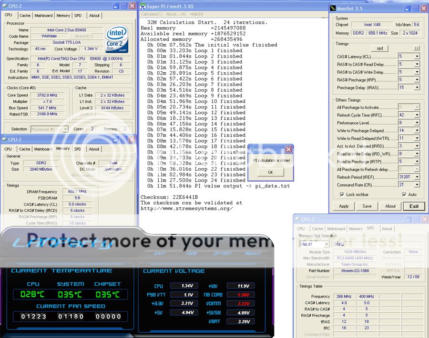Switch to SPD tab in CPU-Z processor window

click(x=78, y=16)
